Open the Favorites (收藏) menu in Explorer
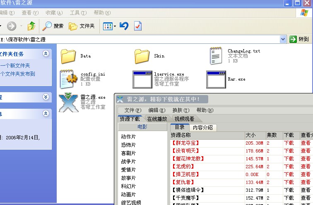The height and width of the screenshot is (205, 313). click(x=54, y=13)
